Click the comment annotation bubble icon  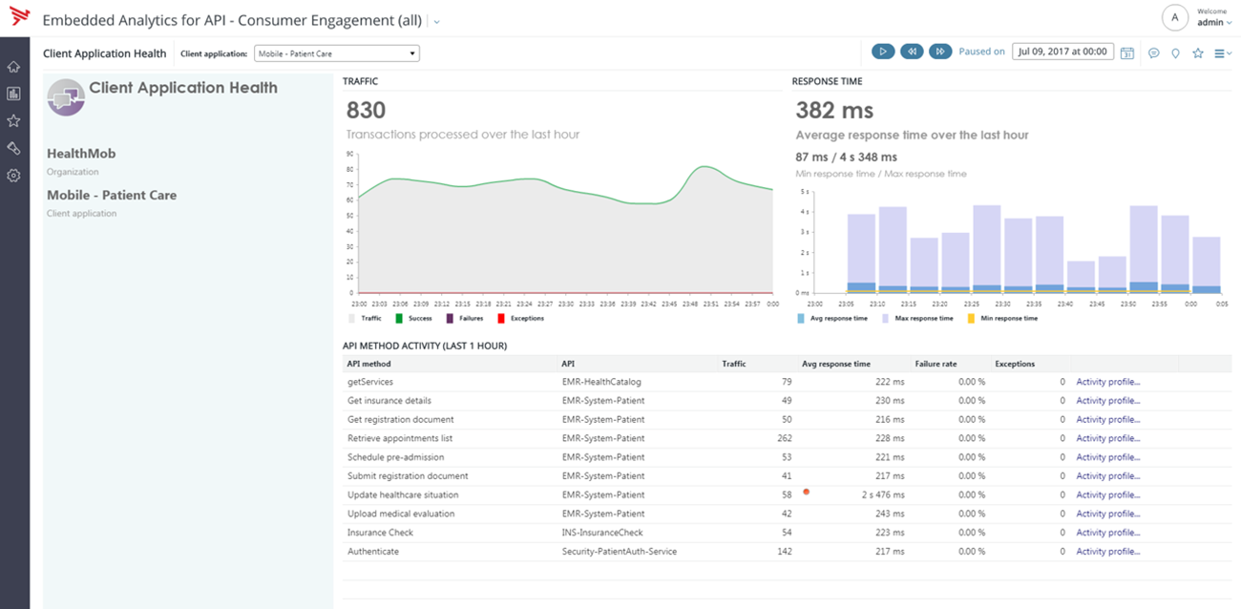(1152, 54)
